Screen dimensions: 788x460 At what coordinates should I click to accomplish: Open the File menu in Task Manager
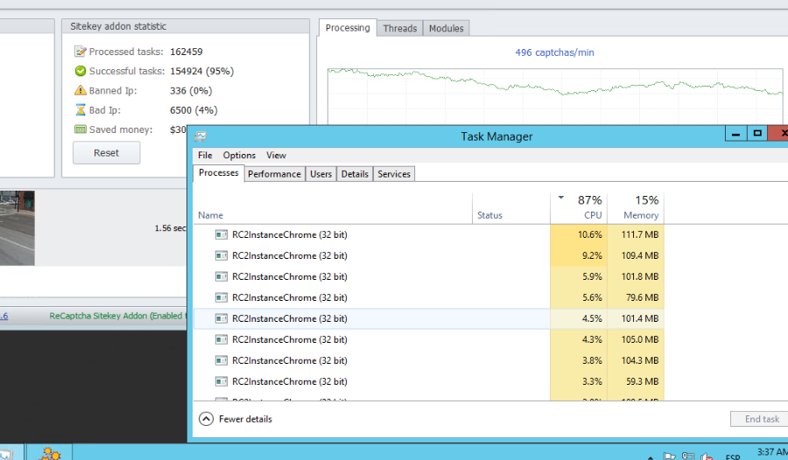pos(205,156)
